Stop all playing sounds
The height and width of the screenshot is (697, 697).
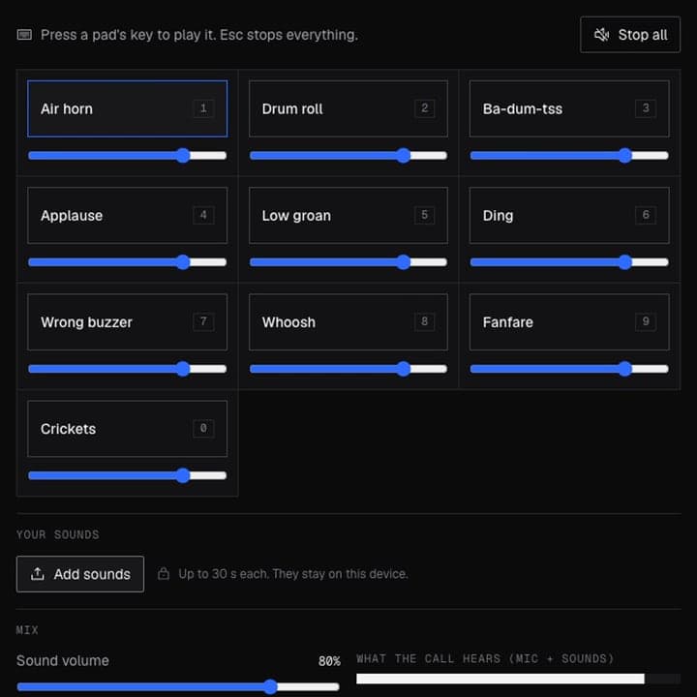(x=630, y=35)
